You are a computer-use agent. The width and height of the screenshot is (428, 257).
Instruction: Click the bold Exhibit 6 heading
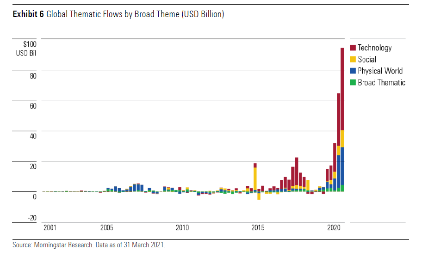(x=28, y=14)
